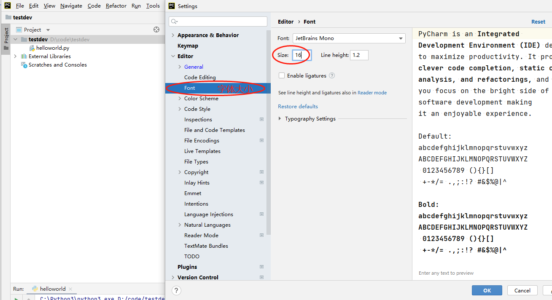Select Keymap in settings tree

(x=188, y=46)
